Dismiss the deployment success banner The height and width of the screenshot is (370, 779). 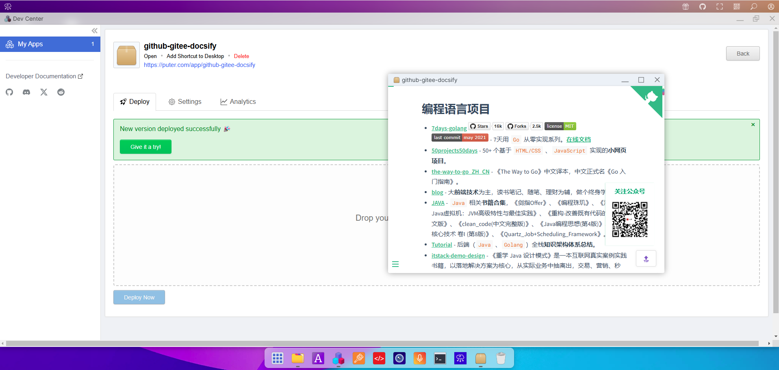coord(753,125)
